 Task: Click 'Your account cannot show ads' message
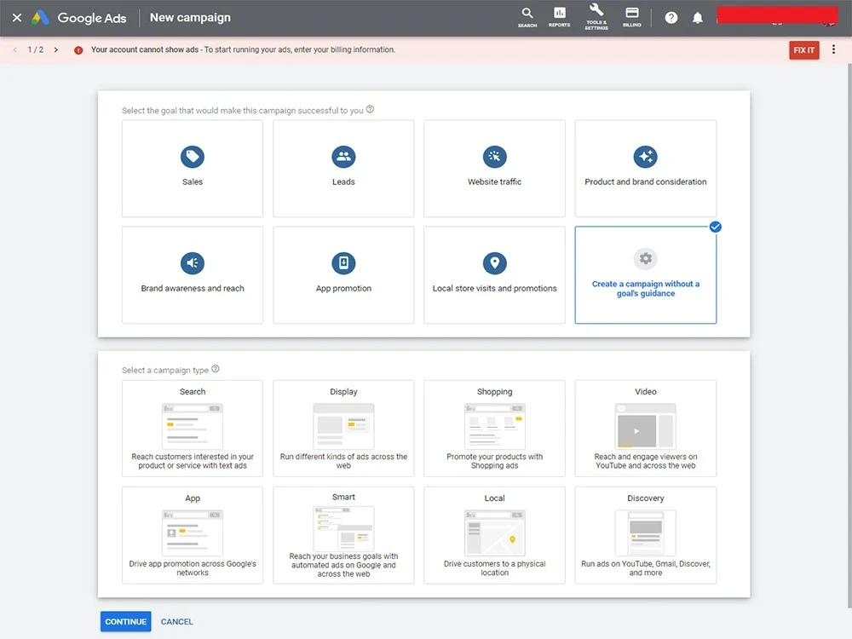(x=243, y=49)
